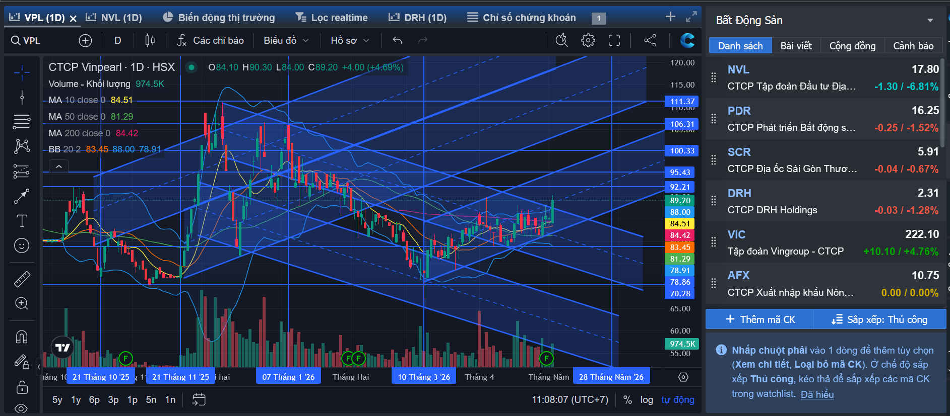Click the Thêm mã CK button

tap(760, 319)
